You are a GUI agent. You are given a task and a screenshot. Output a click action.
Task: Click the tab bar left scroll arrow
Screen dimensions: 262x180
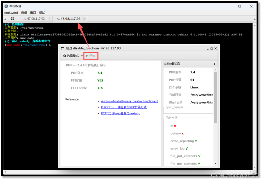(5, 19)
